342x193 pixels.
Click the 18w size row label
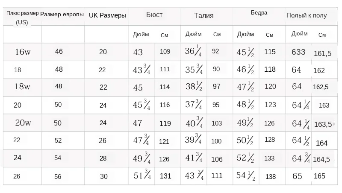tap(22, 87)
